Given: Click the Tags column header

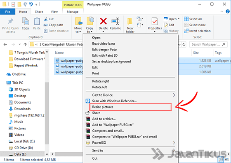Looking at the screenshot, I should [x=218, y=53].
